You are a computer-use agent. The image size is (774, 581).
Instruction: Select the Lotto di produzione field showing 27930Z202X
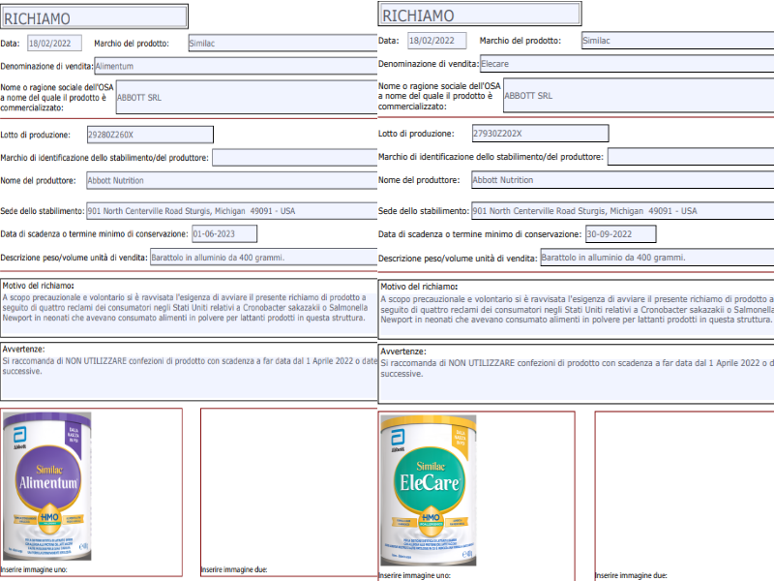click(541, 133)
